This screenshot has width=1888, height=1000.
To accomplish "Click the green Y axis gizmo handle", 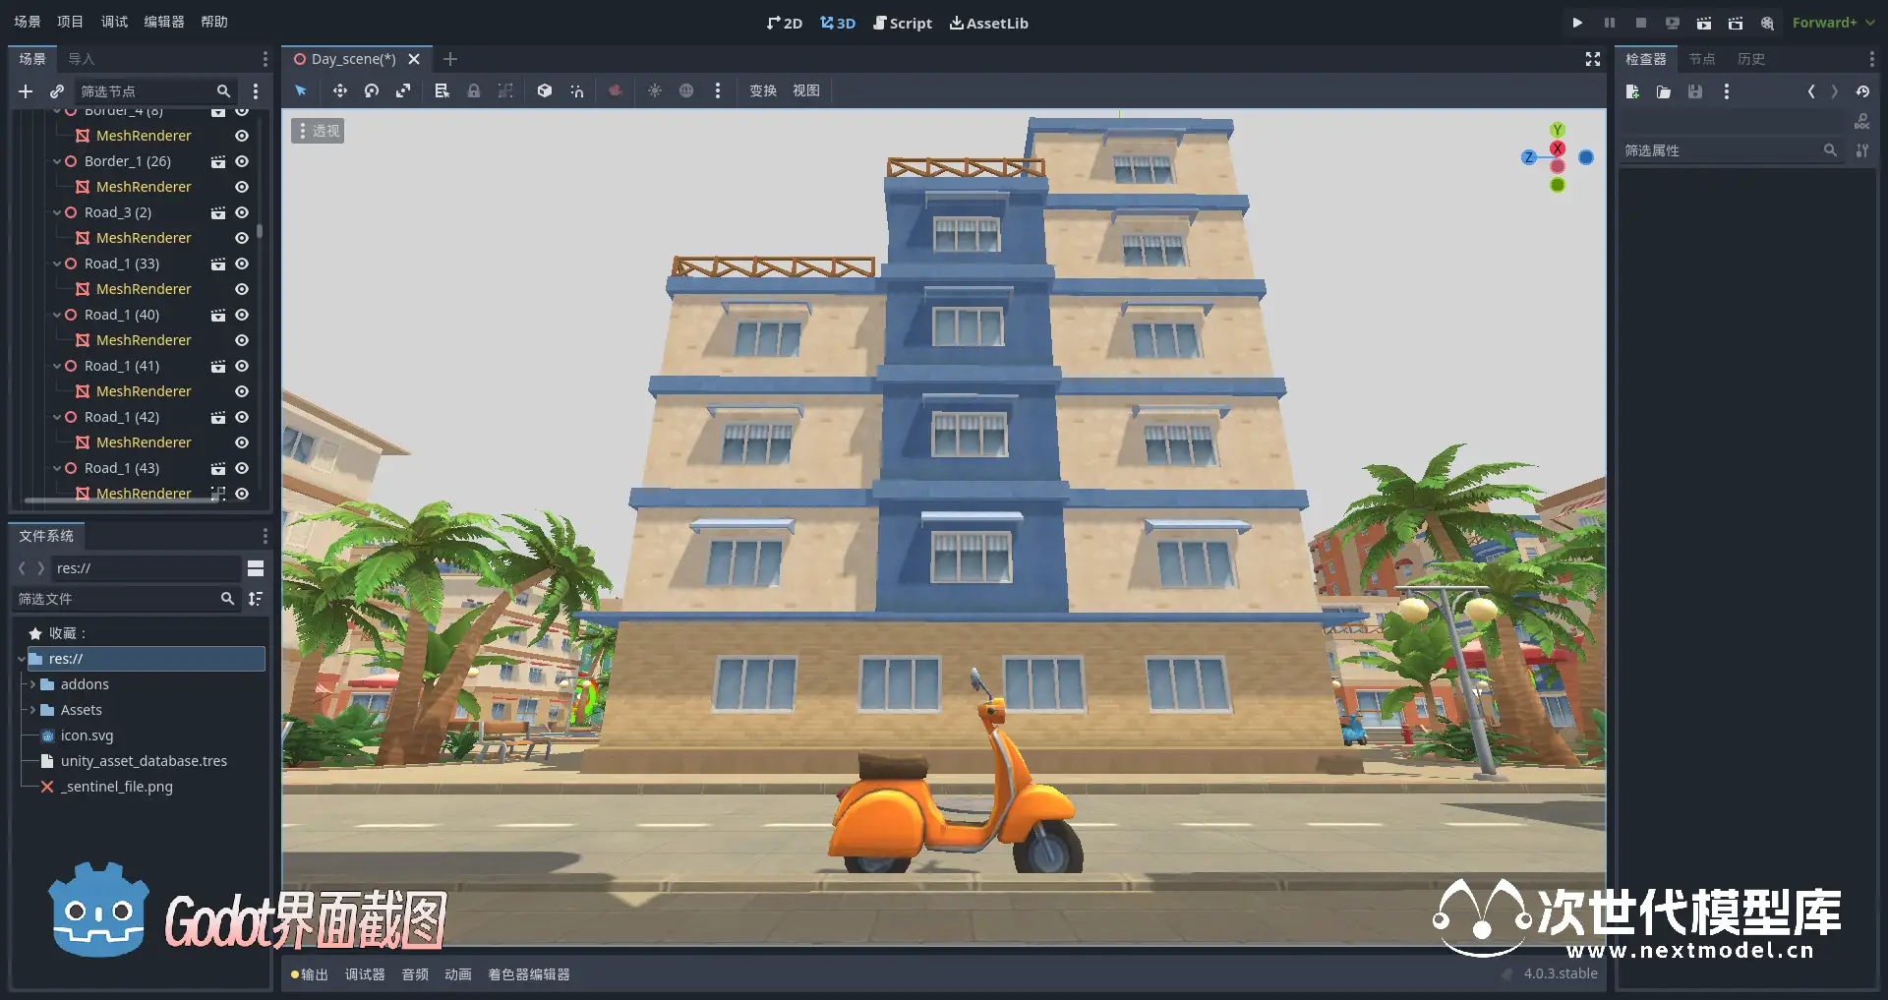I will coord(1557,130).
